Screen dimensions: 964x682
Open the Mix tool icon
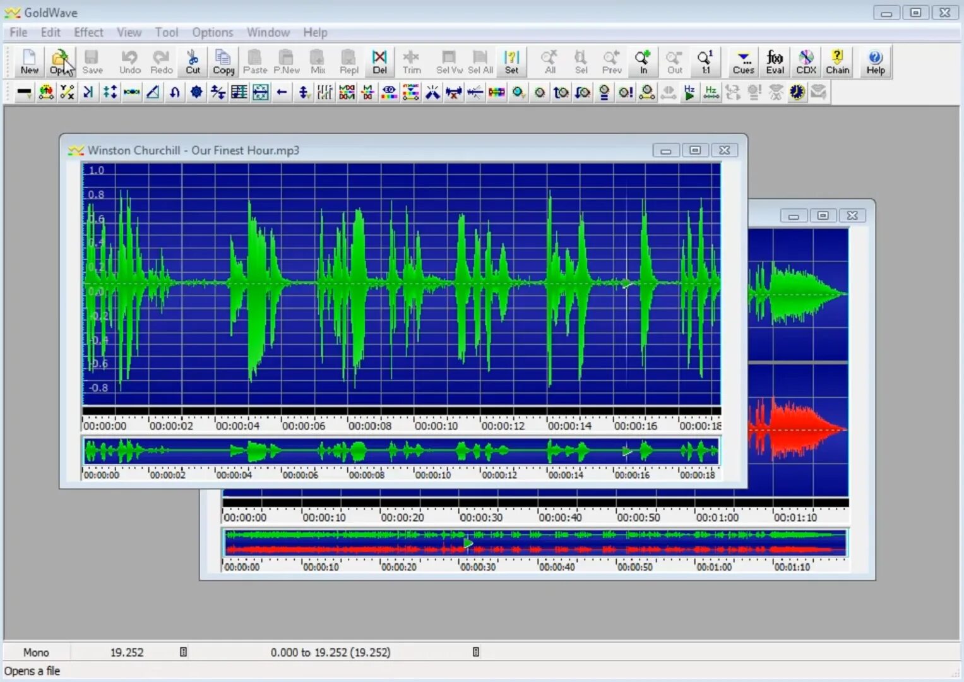318,61
